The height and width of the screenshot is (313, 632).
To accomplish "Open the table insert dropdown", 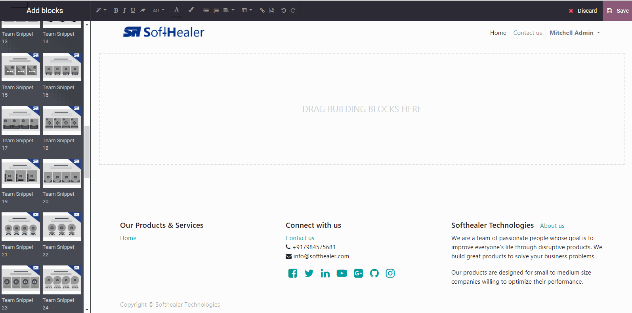I will [247, 11].
